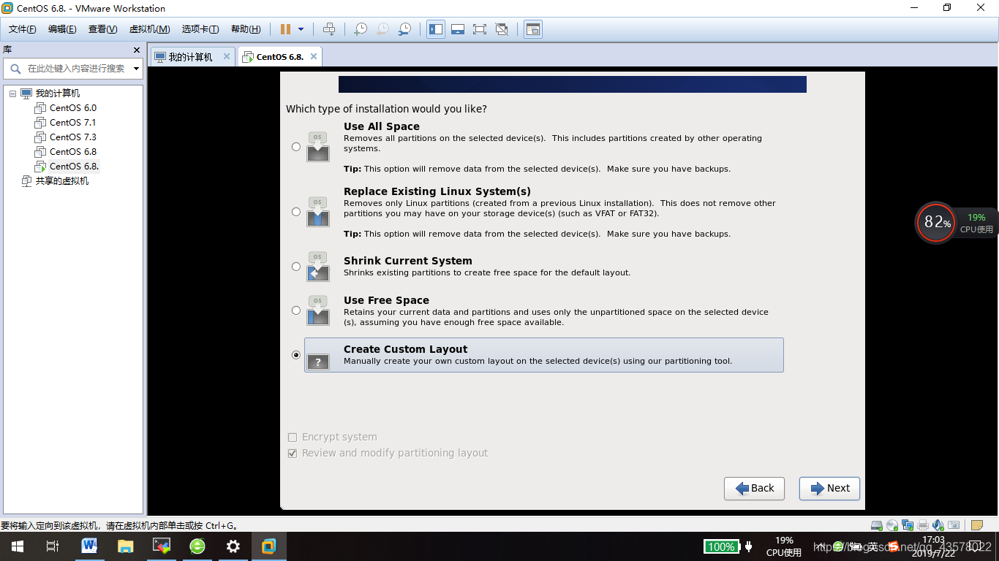Click the Shrink Current System icon
Viewport: 999px width, 561px height.
[x=318, y=267]
